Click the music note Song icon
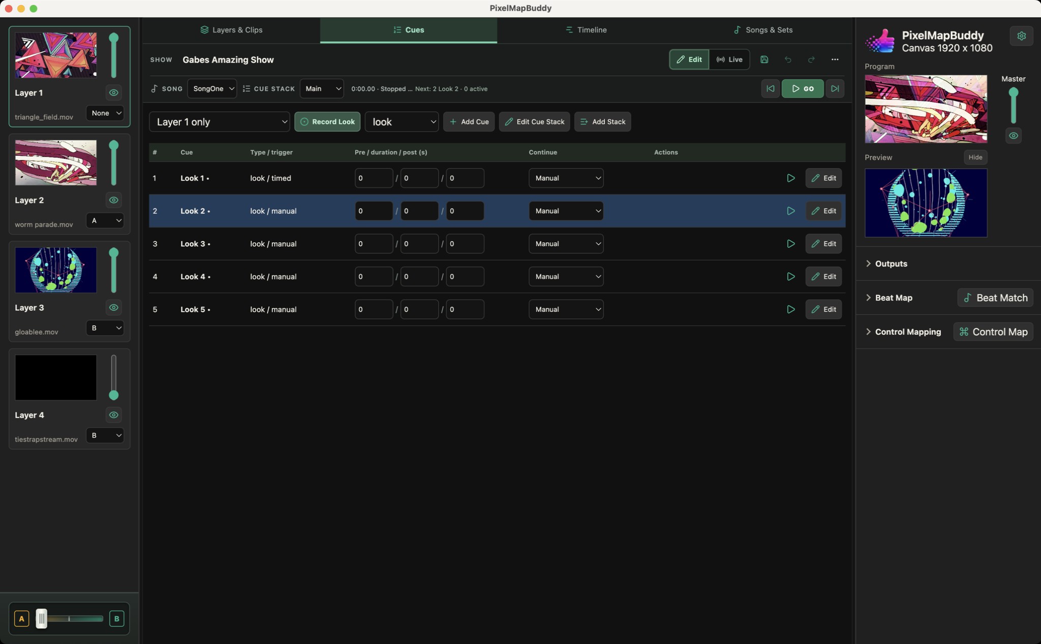1041x644 pixels. 154,88
